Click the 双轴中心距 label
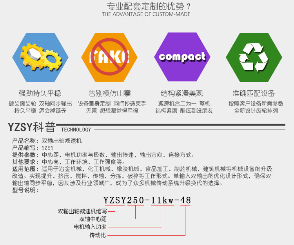Image resolution: width=294 pixels, height=245 pixels. (93, 219)
